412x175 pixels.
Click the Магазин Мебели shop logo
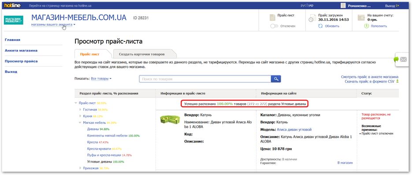click(x=13, y=20)
